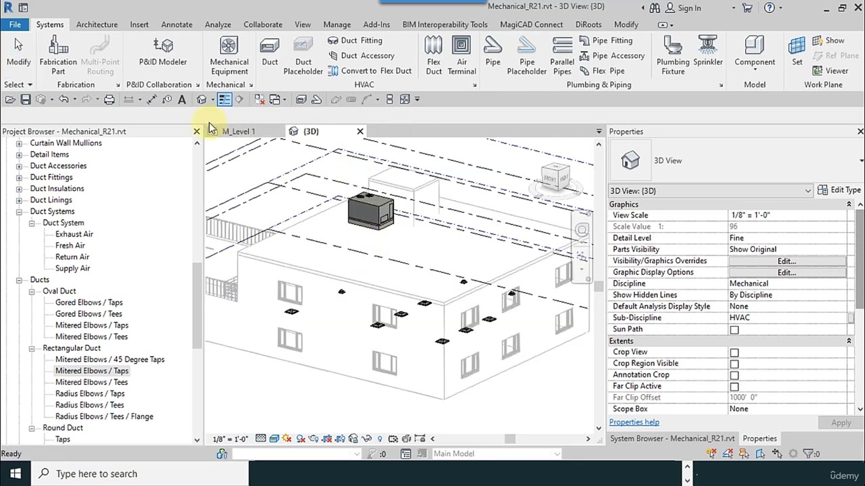Click the Duct Accessory tool
The height and width of the screenshot is (486, 865).
tap(361, 55)
